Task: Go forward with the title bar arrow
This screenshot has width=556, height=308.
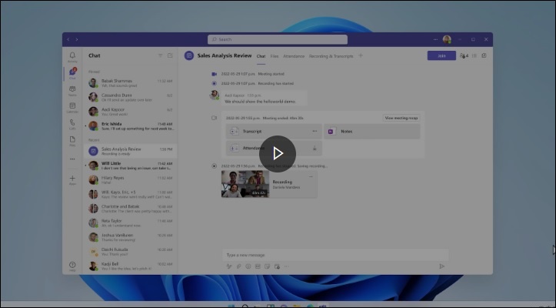Action: pyautogui.click(x=77, y=39)
